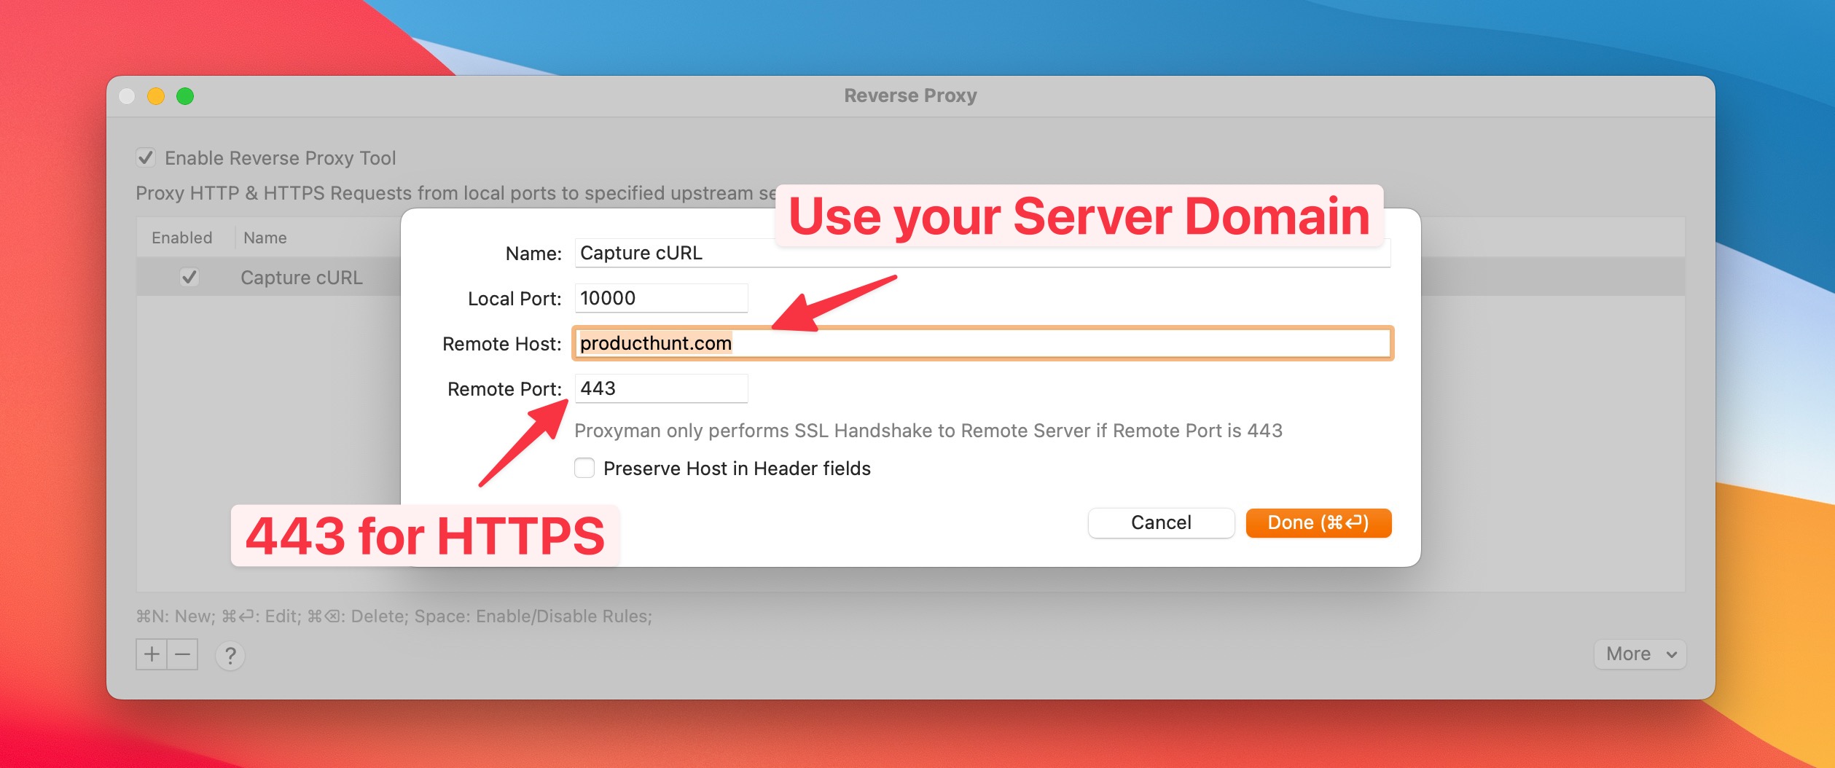1835x768 pixels.
Task: Open the More dropdown menu
Action: coord(1640,654)
